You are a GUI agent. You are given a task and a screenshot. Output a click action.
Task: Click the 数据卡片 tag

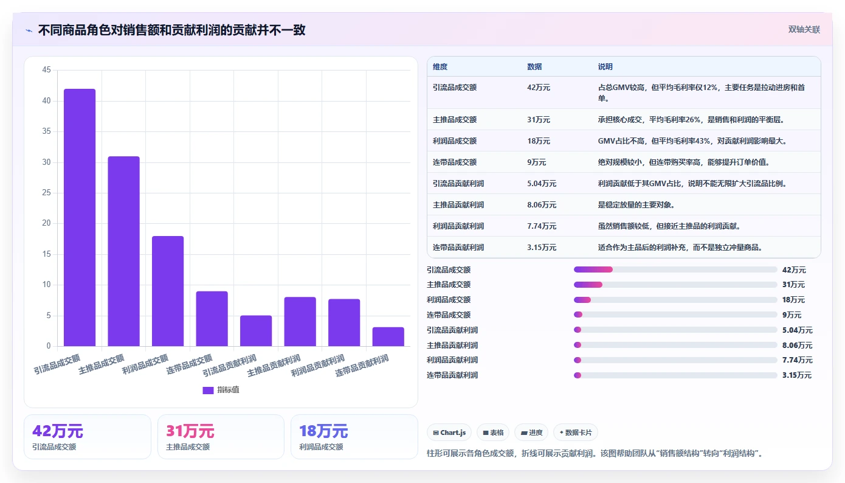coord(576,433)
